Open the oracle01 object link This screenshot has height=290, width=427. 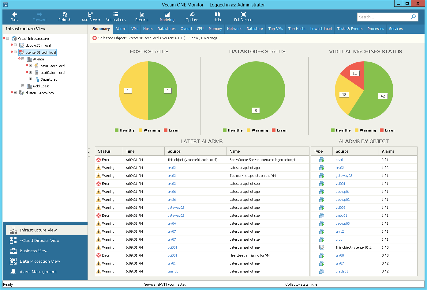tap(342, 271)
